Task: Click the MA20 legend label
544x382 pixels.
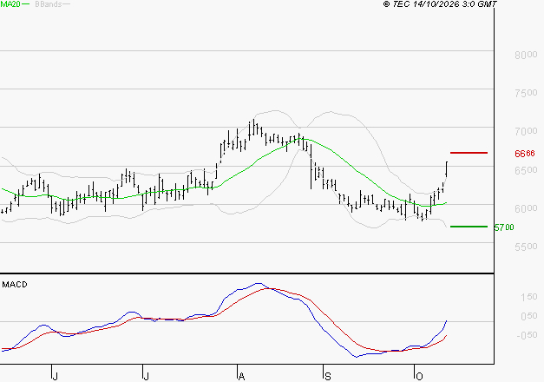Action: pos(10,4)
